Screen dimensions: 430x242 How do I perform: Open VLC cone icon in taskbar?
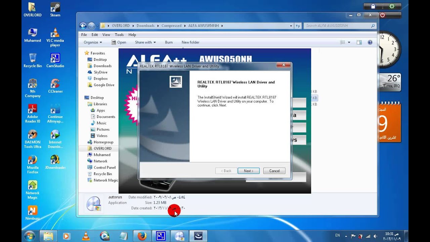[x=86, y=236]
